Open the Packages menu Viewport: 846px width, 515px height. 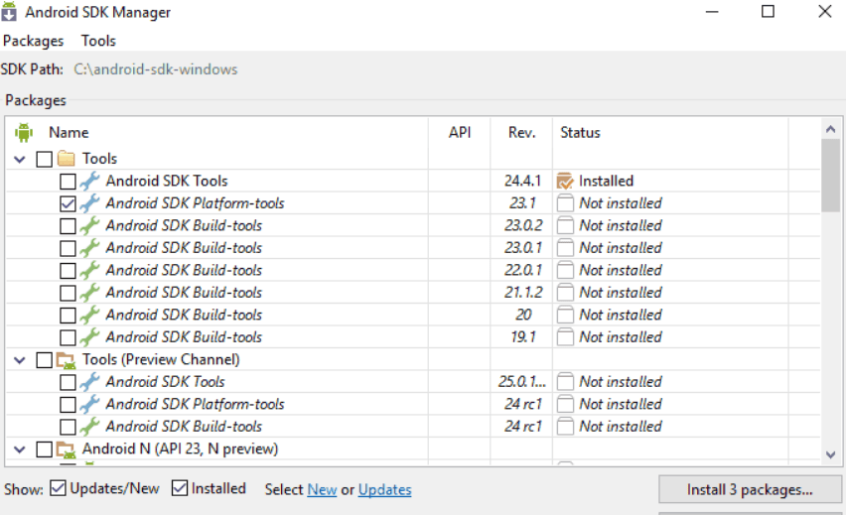tap(33, 41)
